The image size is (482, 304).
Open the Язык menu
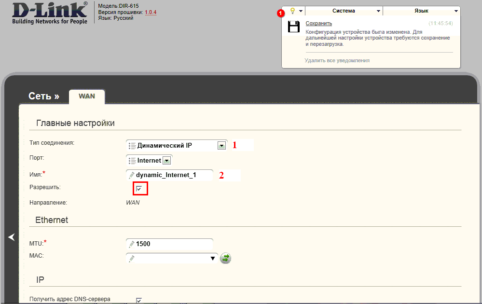click(421, 11)
